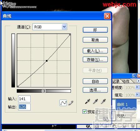Select the curve midpoint control point

[x=47, y=61]
